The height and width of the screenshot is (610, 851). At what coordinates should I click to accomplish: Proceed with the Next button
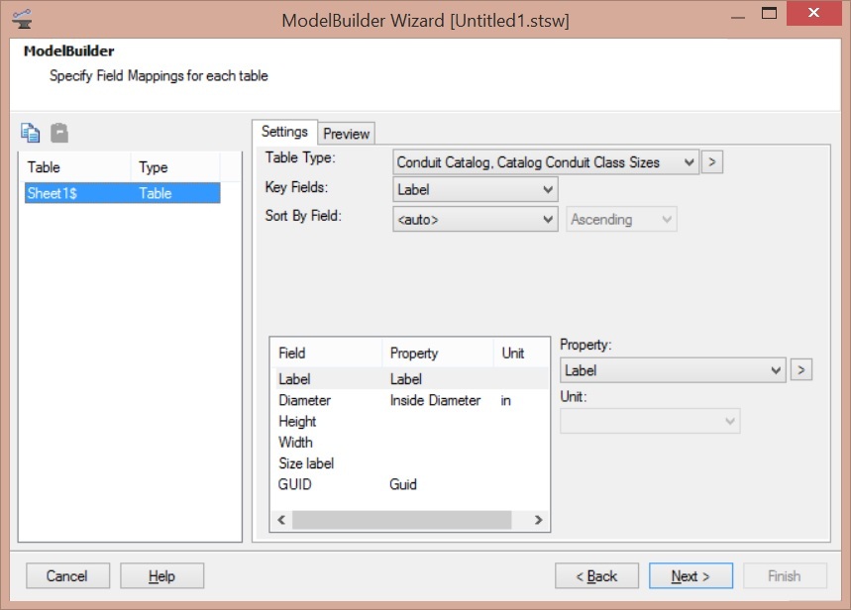click(x=691, y=575)
